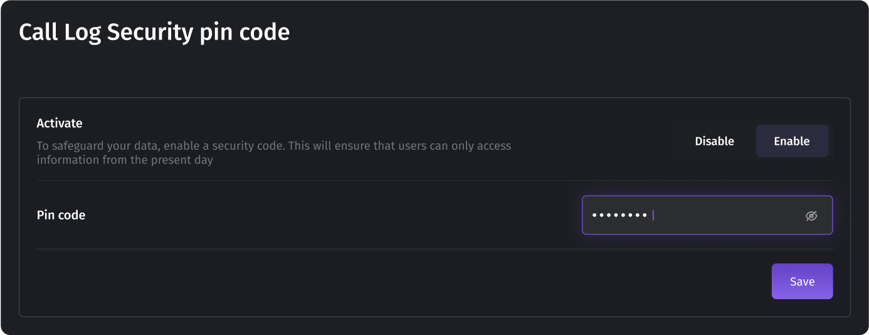Click the Disable/Enable segmented control background
Image resolution: width=869 pixels, height=335 pixels.
[x=753, y=141]
